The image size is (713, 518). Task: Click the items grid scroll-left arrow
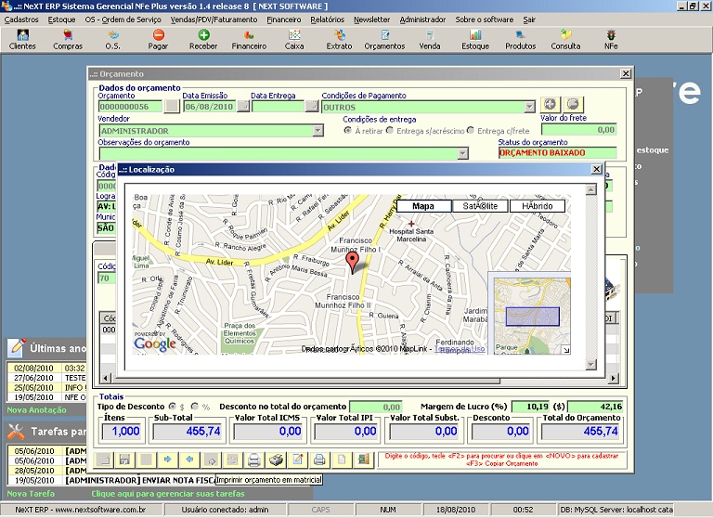pyautogui.click(x=106, y=378)
